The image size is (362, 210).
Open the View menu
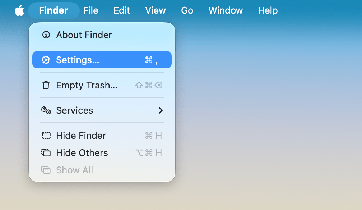(156, 10)
